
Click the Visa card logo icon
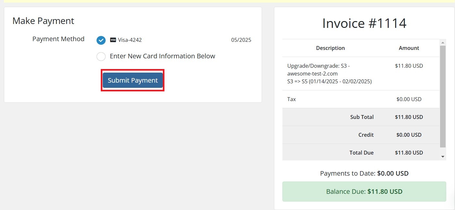click(113, 40)
